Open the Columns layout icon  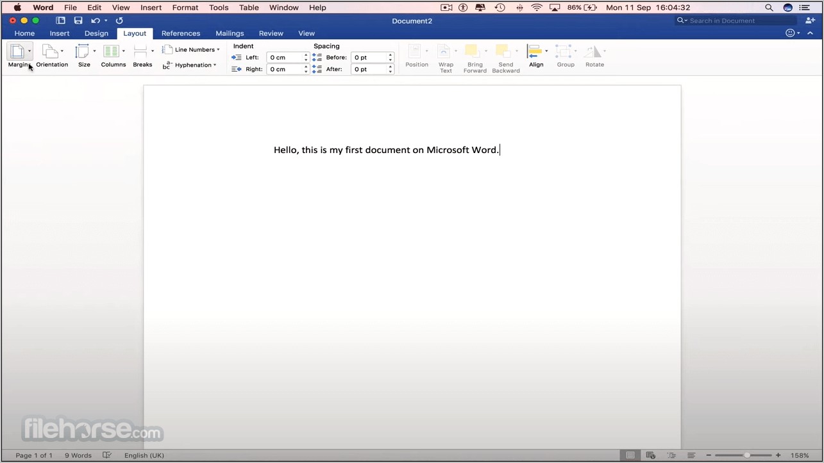click(112, 51)
